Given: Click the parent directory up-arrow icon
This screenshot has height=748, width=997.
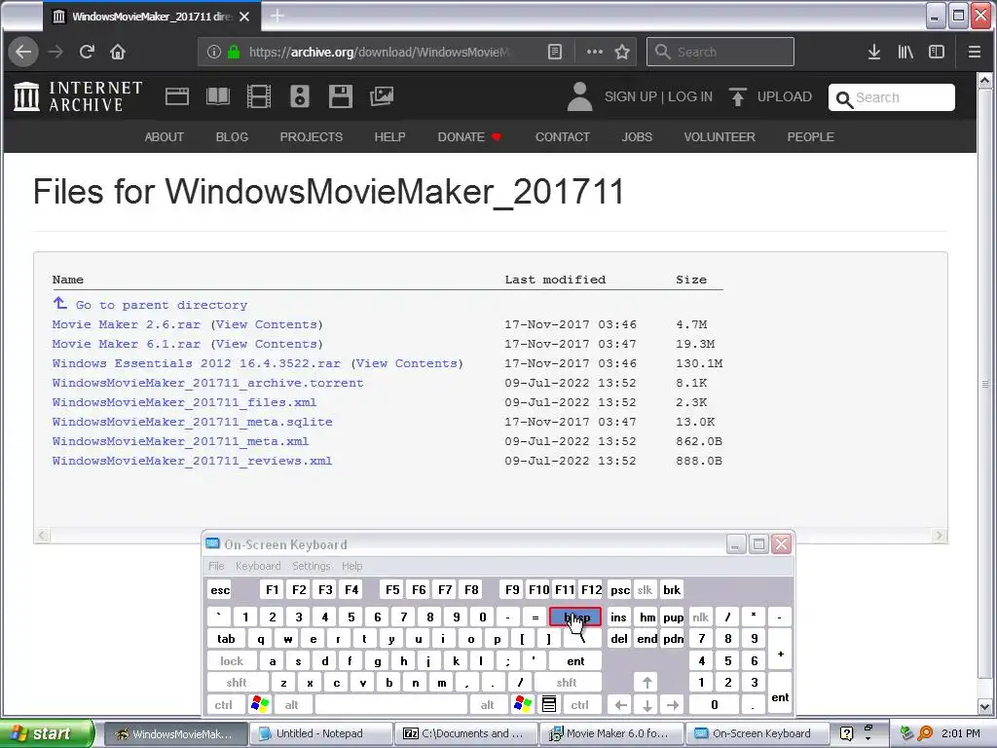Looking at the screenshot, I should tap(59, 303).
